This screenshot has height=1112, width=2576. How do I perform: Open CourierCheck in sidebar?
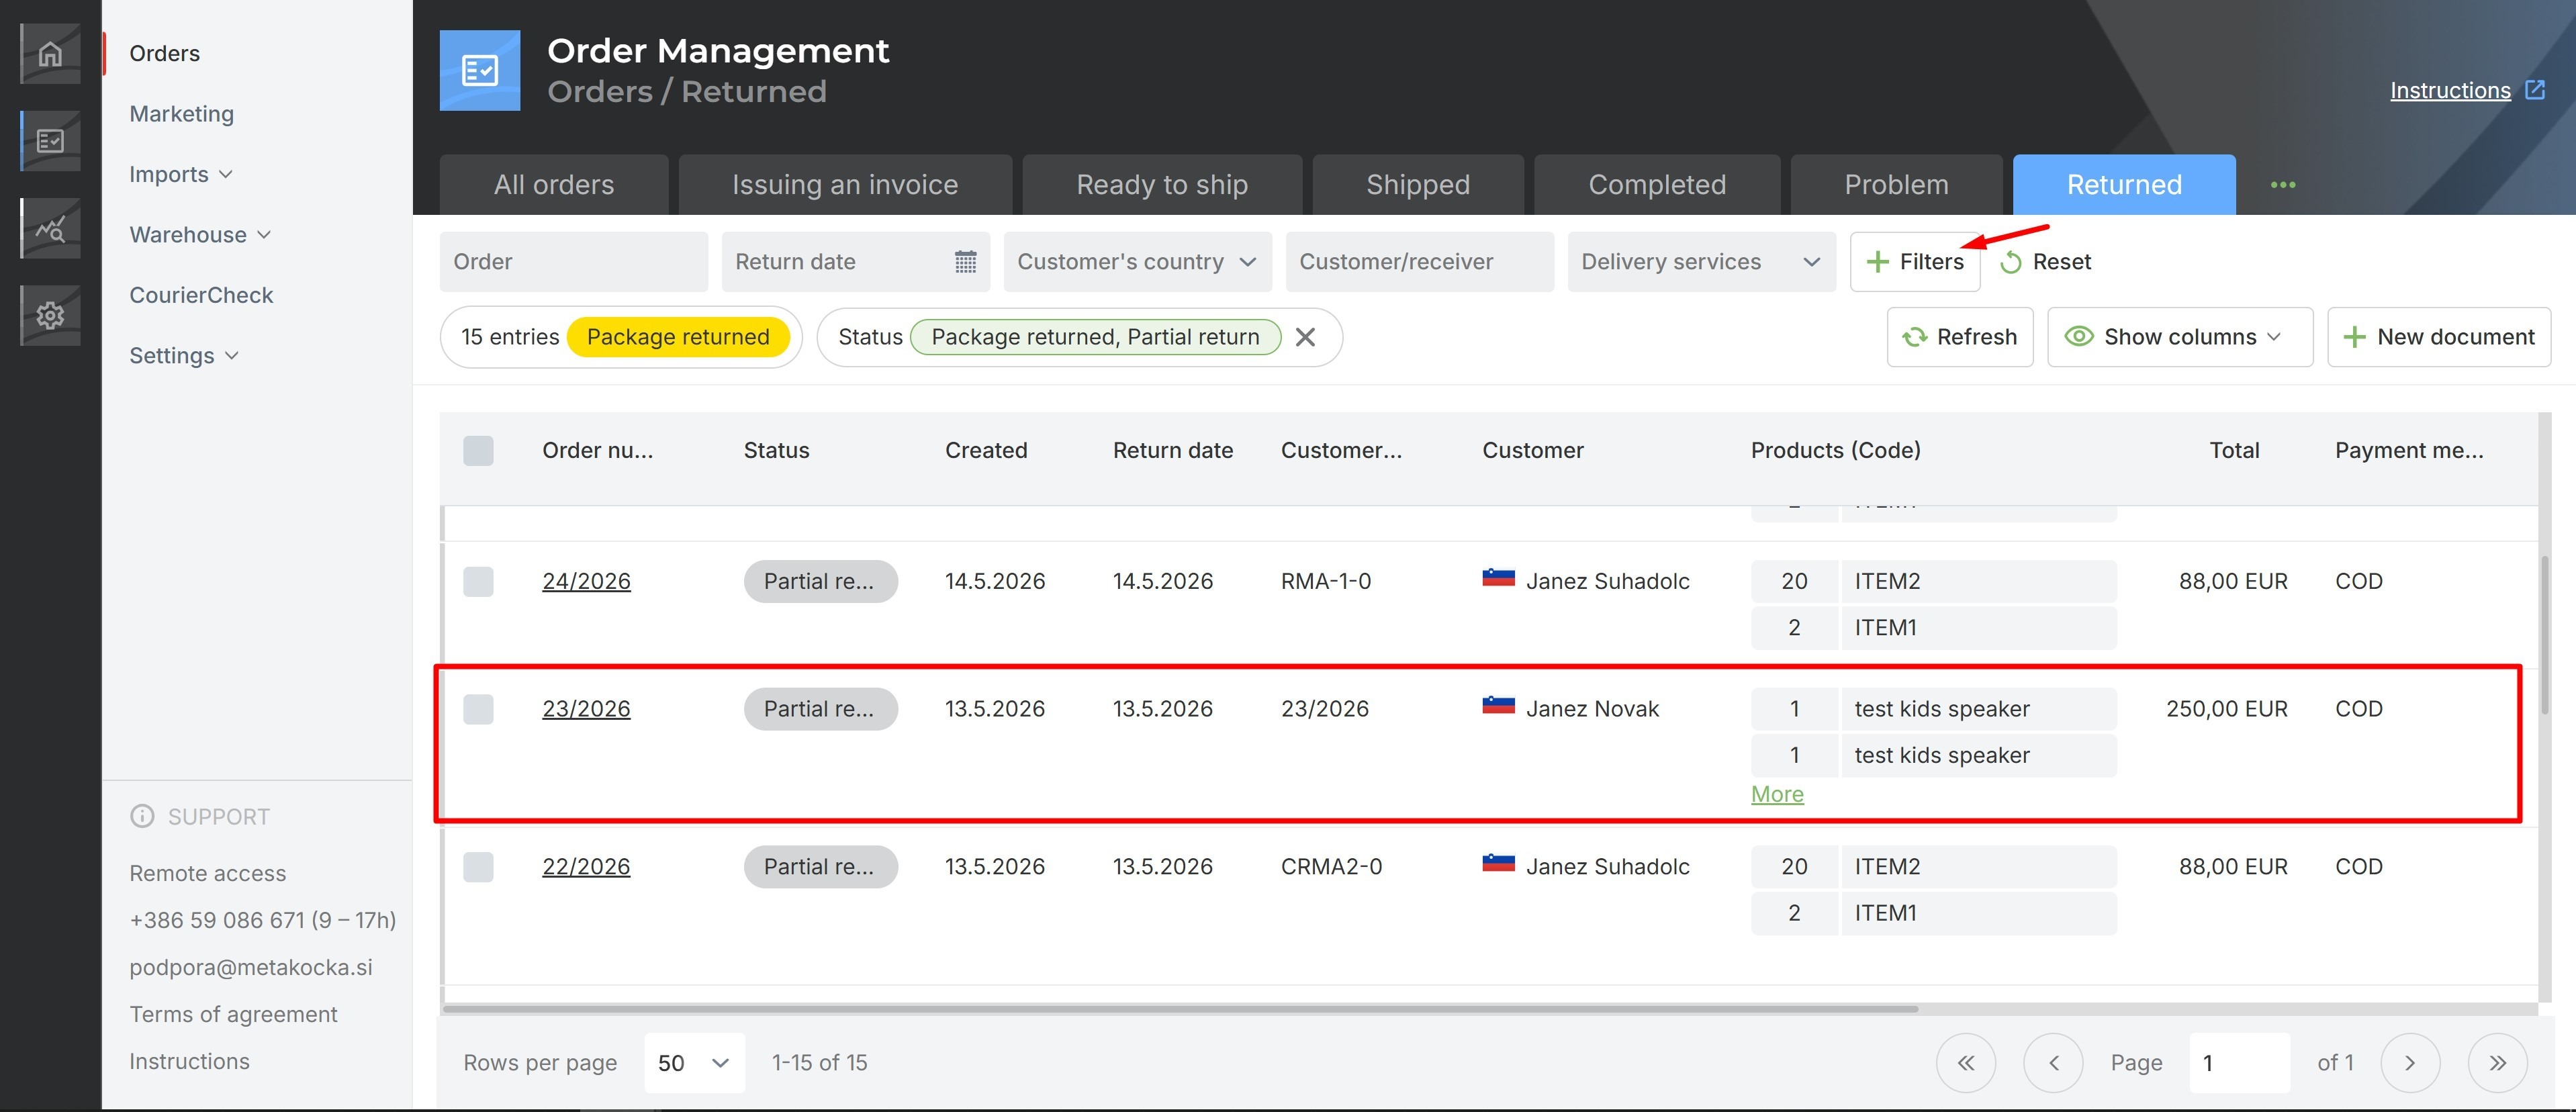[x=201, y=295]
